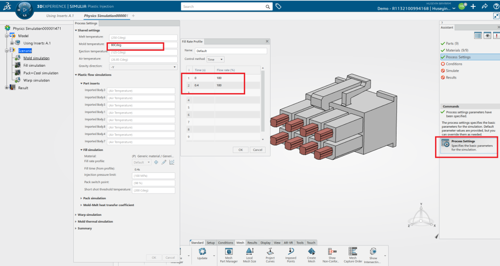Switch to the Results ribbon tab

[252, 242]
